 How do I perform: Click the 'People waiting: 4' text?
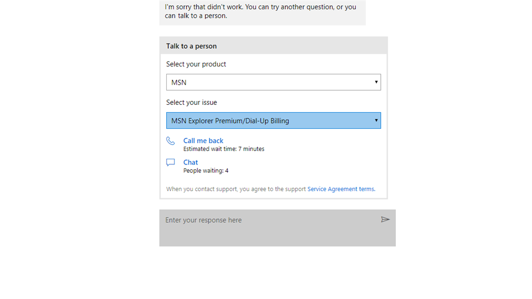tap(206, 170)
